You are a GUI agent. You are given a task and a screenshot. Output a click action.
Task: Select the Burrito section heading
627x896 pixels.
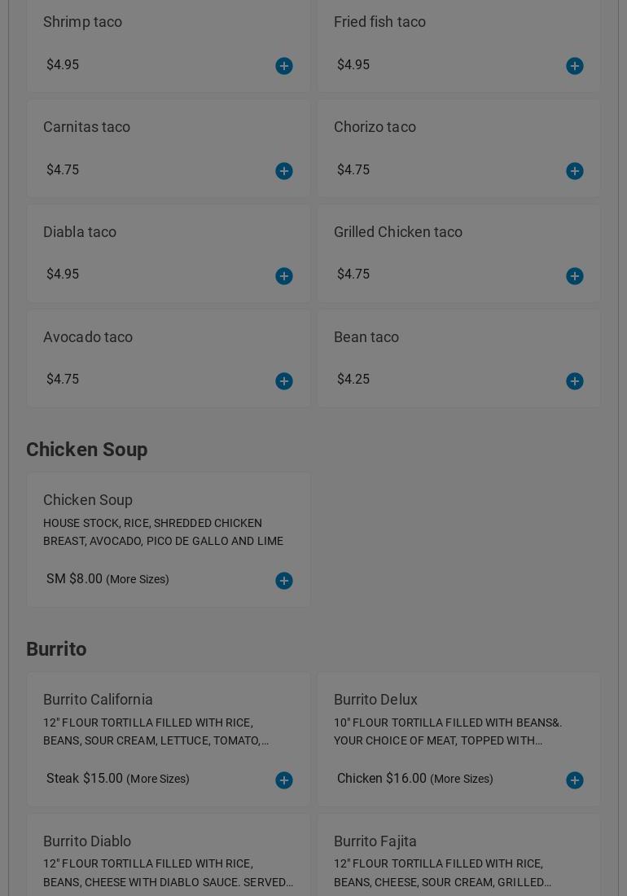[x=56, y=649]
